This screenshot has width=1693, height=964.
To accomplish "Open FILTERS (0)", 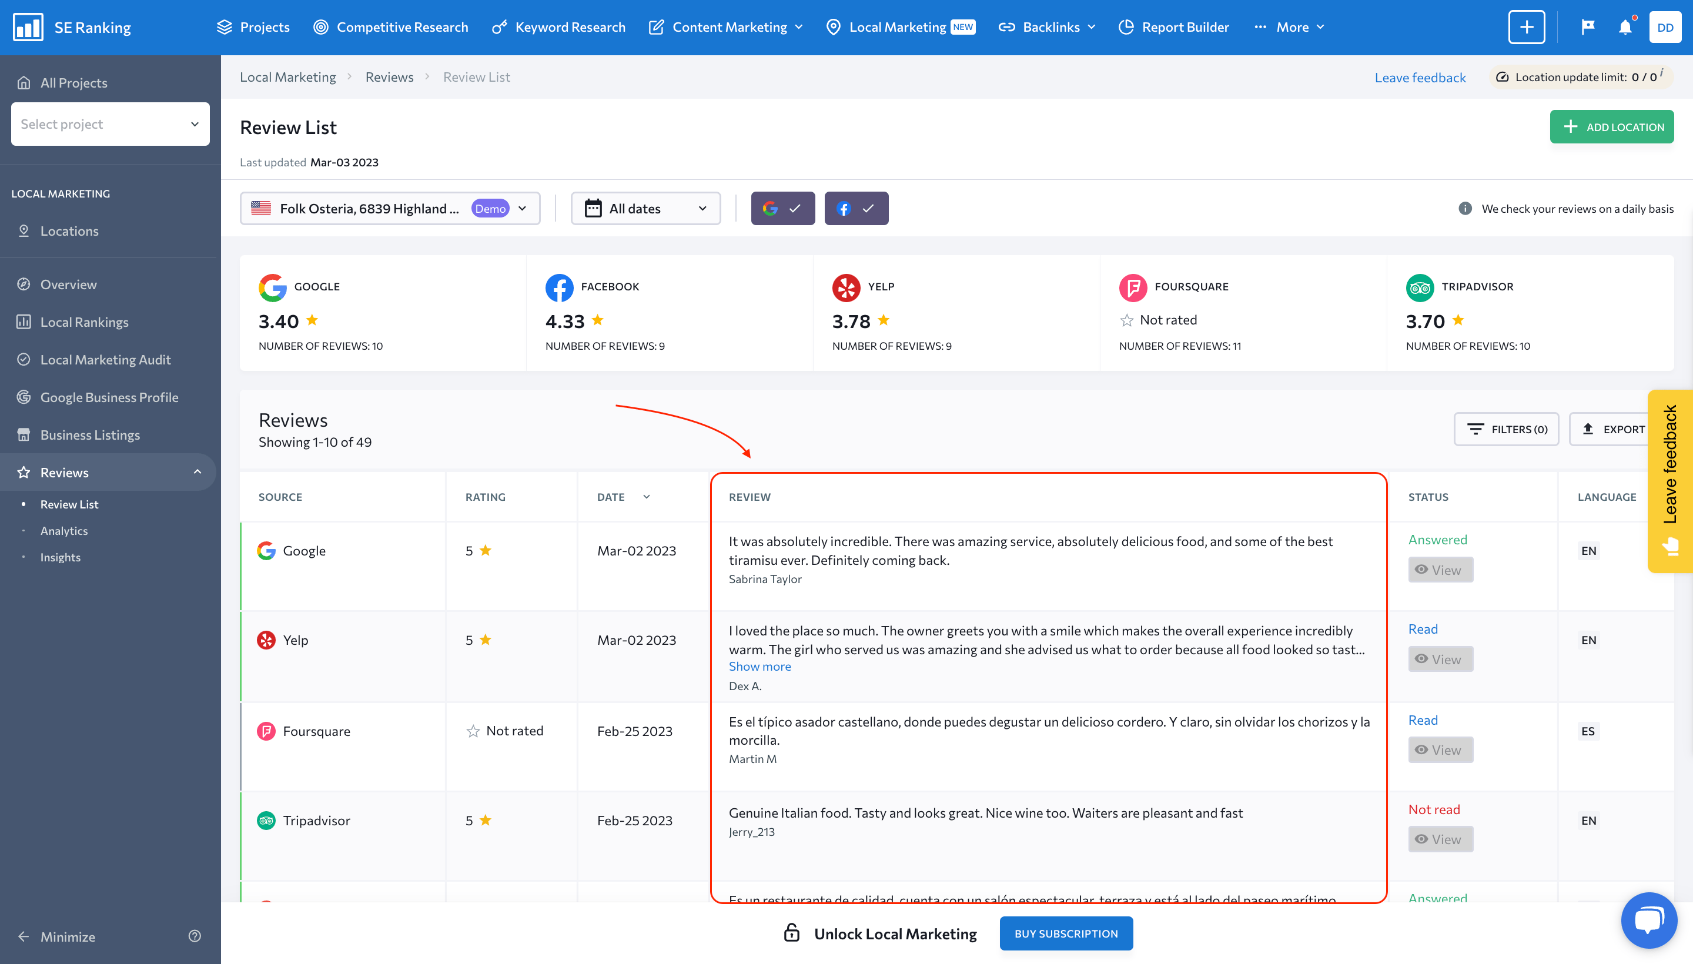I will 1506,429.
